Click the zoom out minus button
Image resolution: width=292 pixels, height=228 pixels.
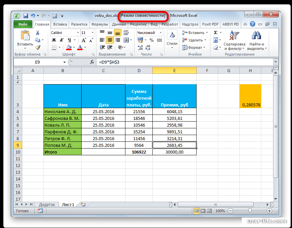click(230, 211)
